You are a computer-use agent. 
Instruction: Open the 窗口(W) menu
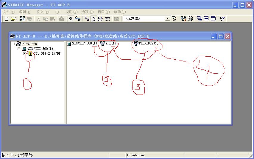pyautogui.click(x=104, y=12)
